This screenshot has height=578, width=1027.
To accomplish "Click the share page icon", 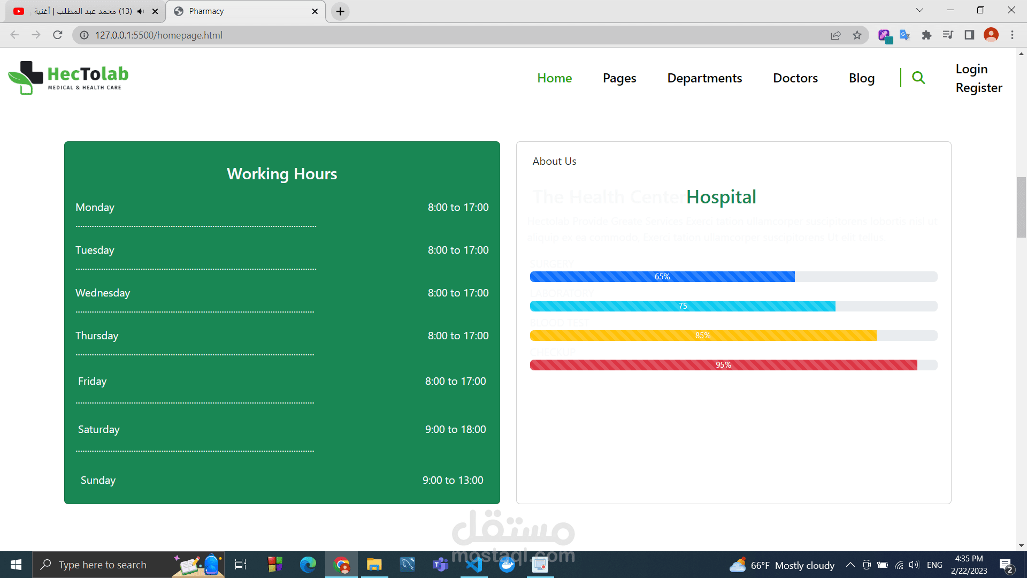I will click(x=836, y=35).
